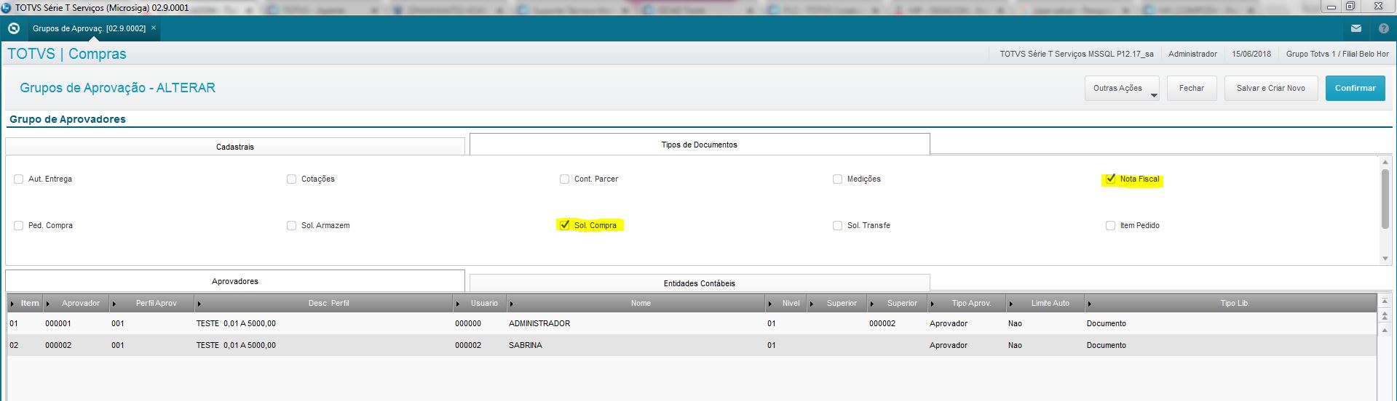Image resolution: width=1397 pixels, height=401 pixels.
Task: Open the Entidades Contábeis tab
Action: click(700, 283)
